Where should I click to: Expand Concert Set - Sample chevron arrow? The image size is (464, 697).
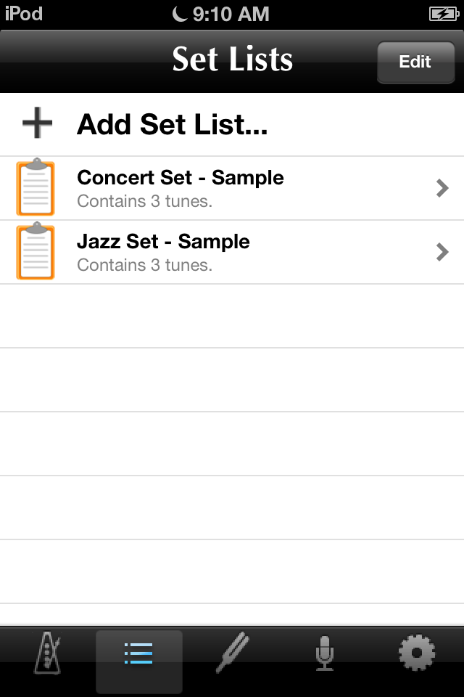point(442,188)
